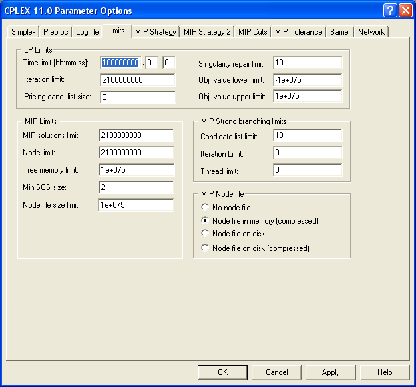This screenshot has width=416, height=387.
Task: Click the 'Obj. value lower limit:' label
Action: click(231, 80)
